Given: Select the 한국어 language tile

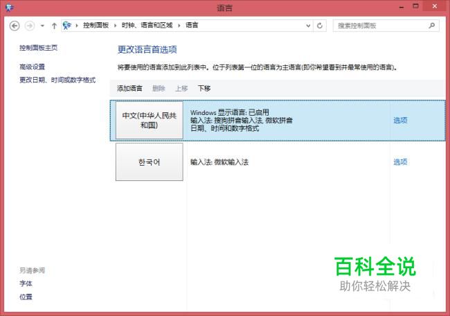Looking at the screenshot, I should (150, 162).
